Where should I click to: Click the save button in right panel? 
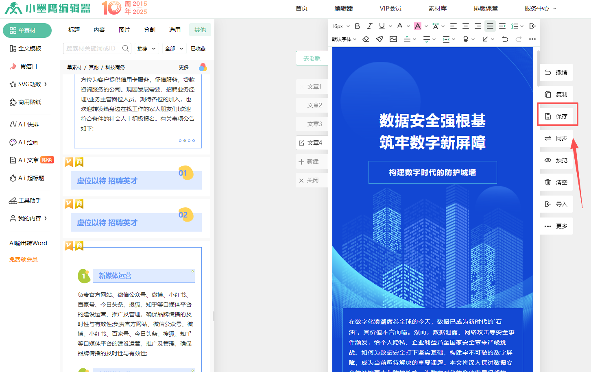click(x=556, y=116)
